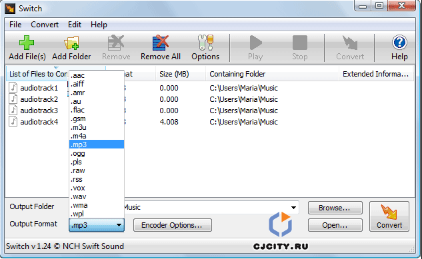This screenshot has height=259, width=422.
Task: Maximize the Switch window
Action: 379,5
